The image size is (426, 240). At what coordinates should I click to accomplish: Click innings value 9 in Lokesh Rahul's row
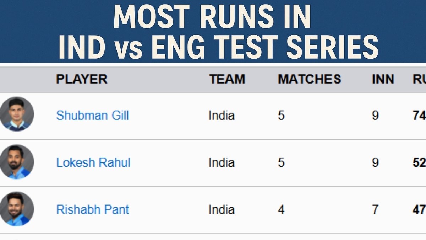(x=375, y=162)
